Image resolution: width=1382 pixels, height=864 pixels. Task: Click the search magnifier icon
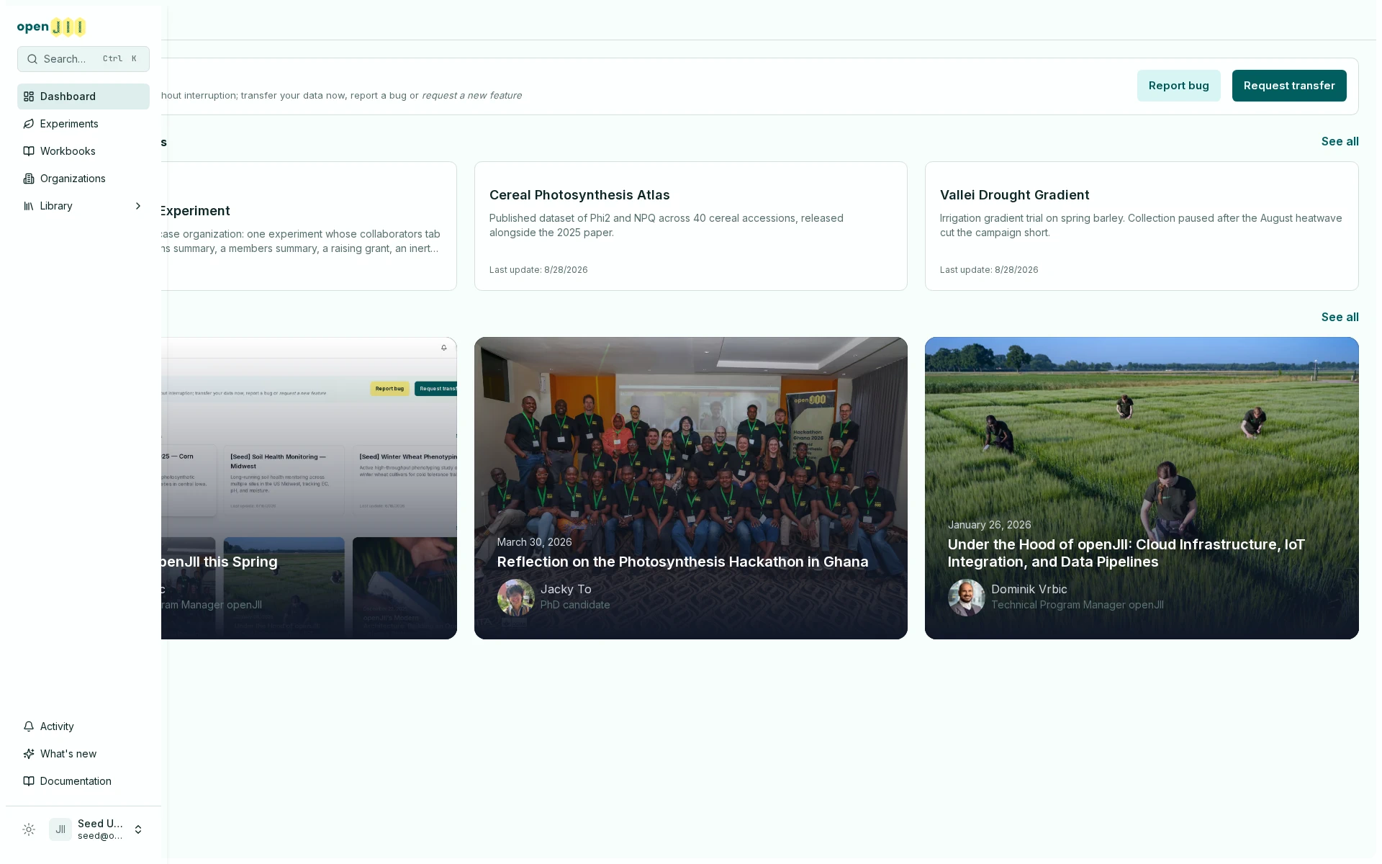coord(32,59)
